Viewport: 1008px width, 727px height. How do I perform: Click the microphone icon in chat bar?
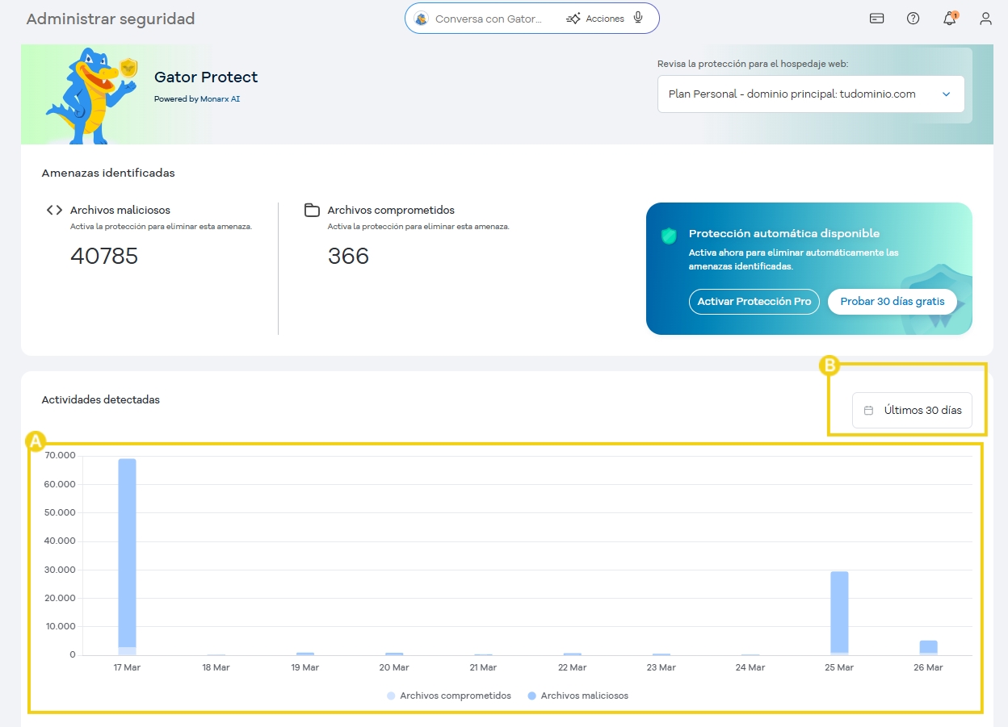pyautogui.click(x=638, y=18)
